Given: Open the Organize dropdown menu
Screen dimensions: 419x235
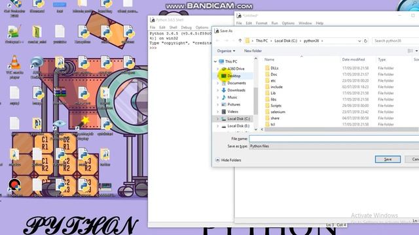Looking at the screenshot, I should click(226, 51).
